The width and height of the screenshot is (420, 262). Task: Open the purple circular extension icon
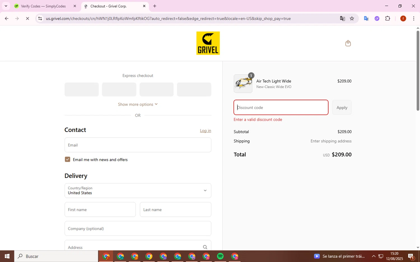pos(377,18)
